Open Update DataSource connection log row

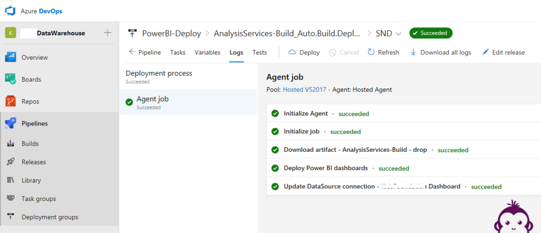click(x=404, y=187)
